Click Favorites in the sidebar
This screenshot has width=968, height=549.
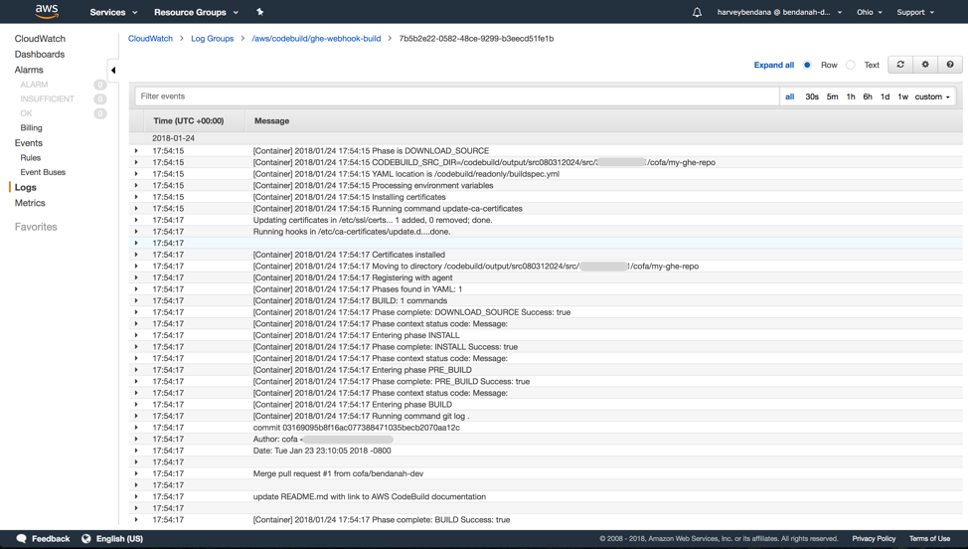pyautogui.click(x=36, y=227)
